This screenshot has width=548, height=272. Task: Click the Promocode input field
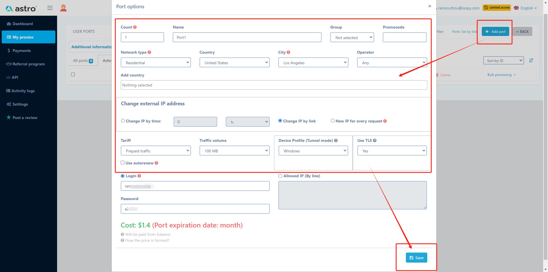click(404, 37)
